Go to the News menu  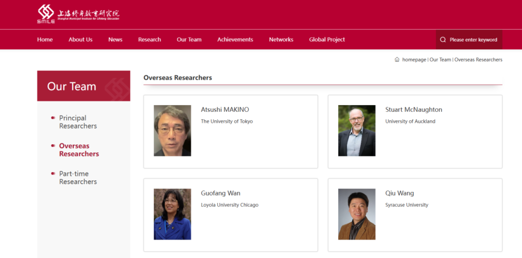(x=115, y=40)
